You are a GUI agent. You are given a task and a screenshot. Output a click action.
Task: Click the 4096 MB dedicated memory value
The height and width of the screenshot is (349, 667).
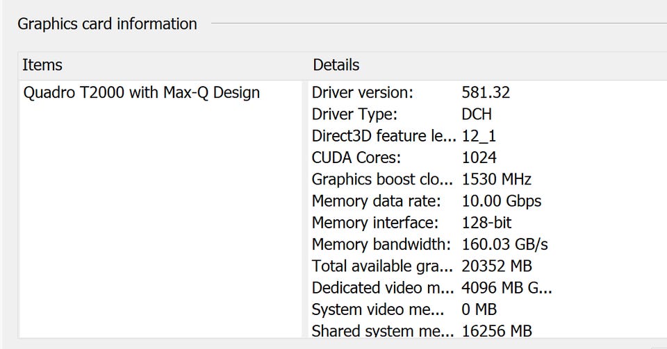[506, 288]
